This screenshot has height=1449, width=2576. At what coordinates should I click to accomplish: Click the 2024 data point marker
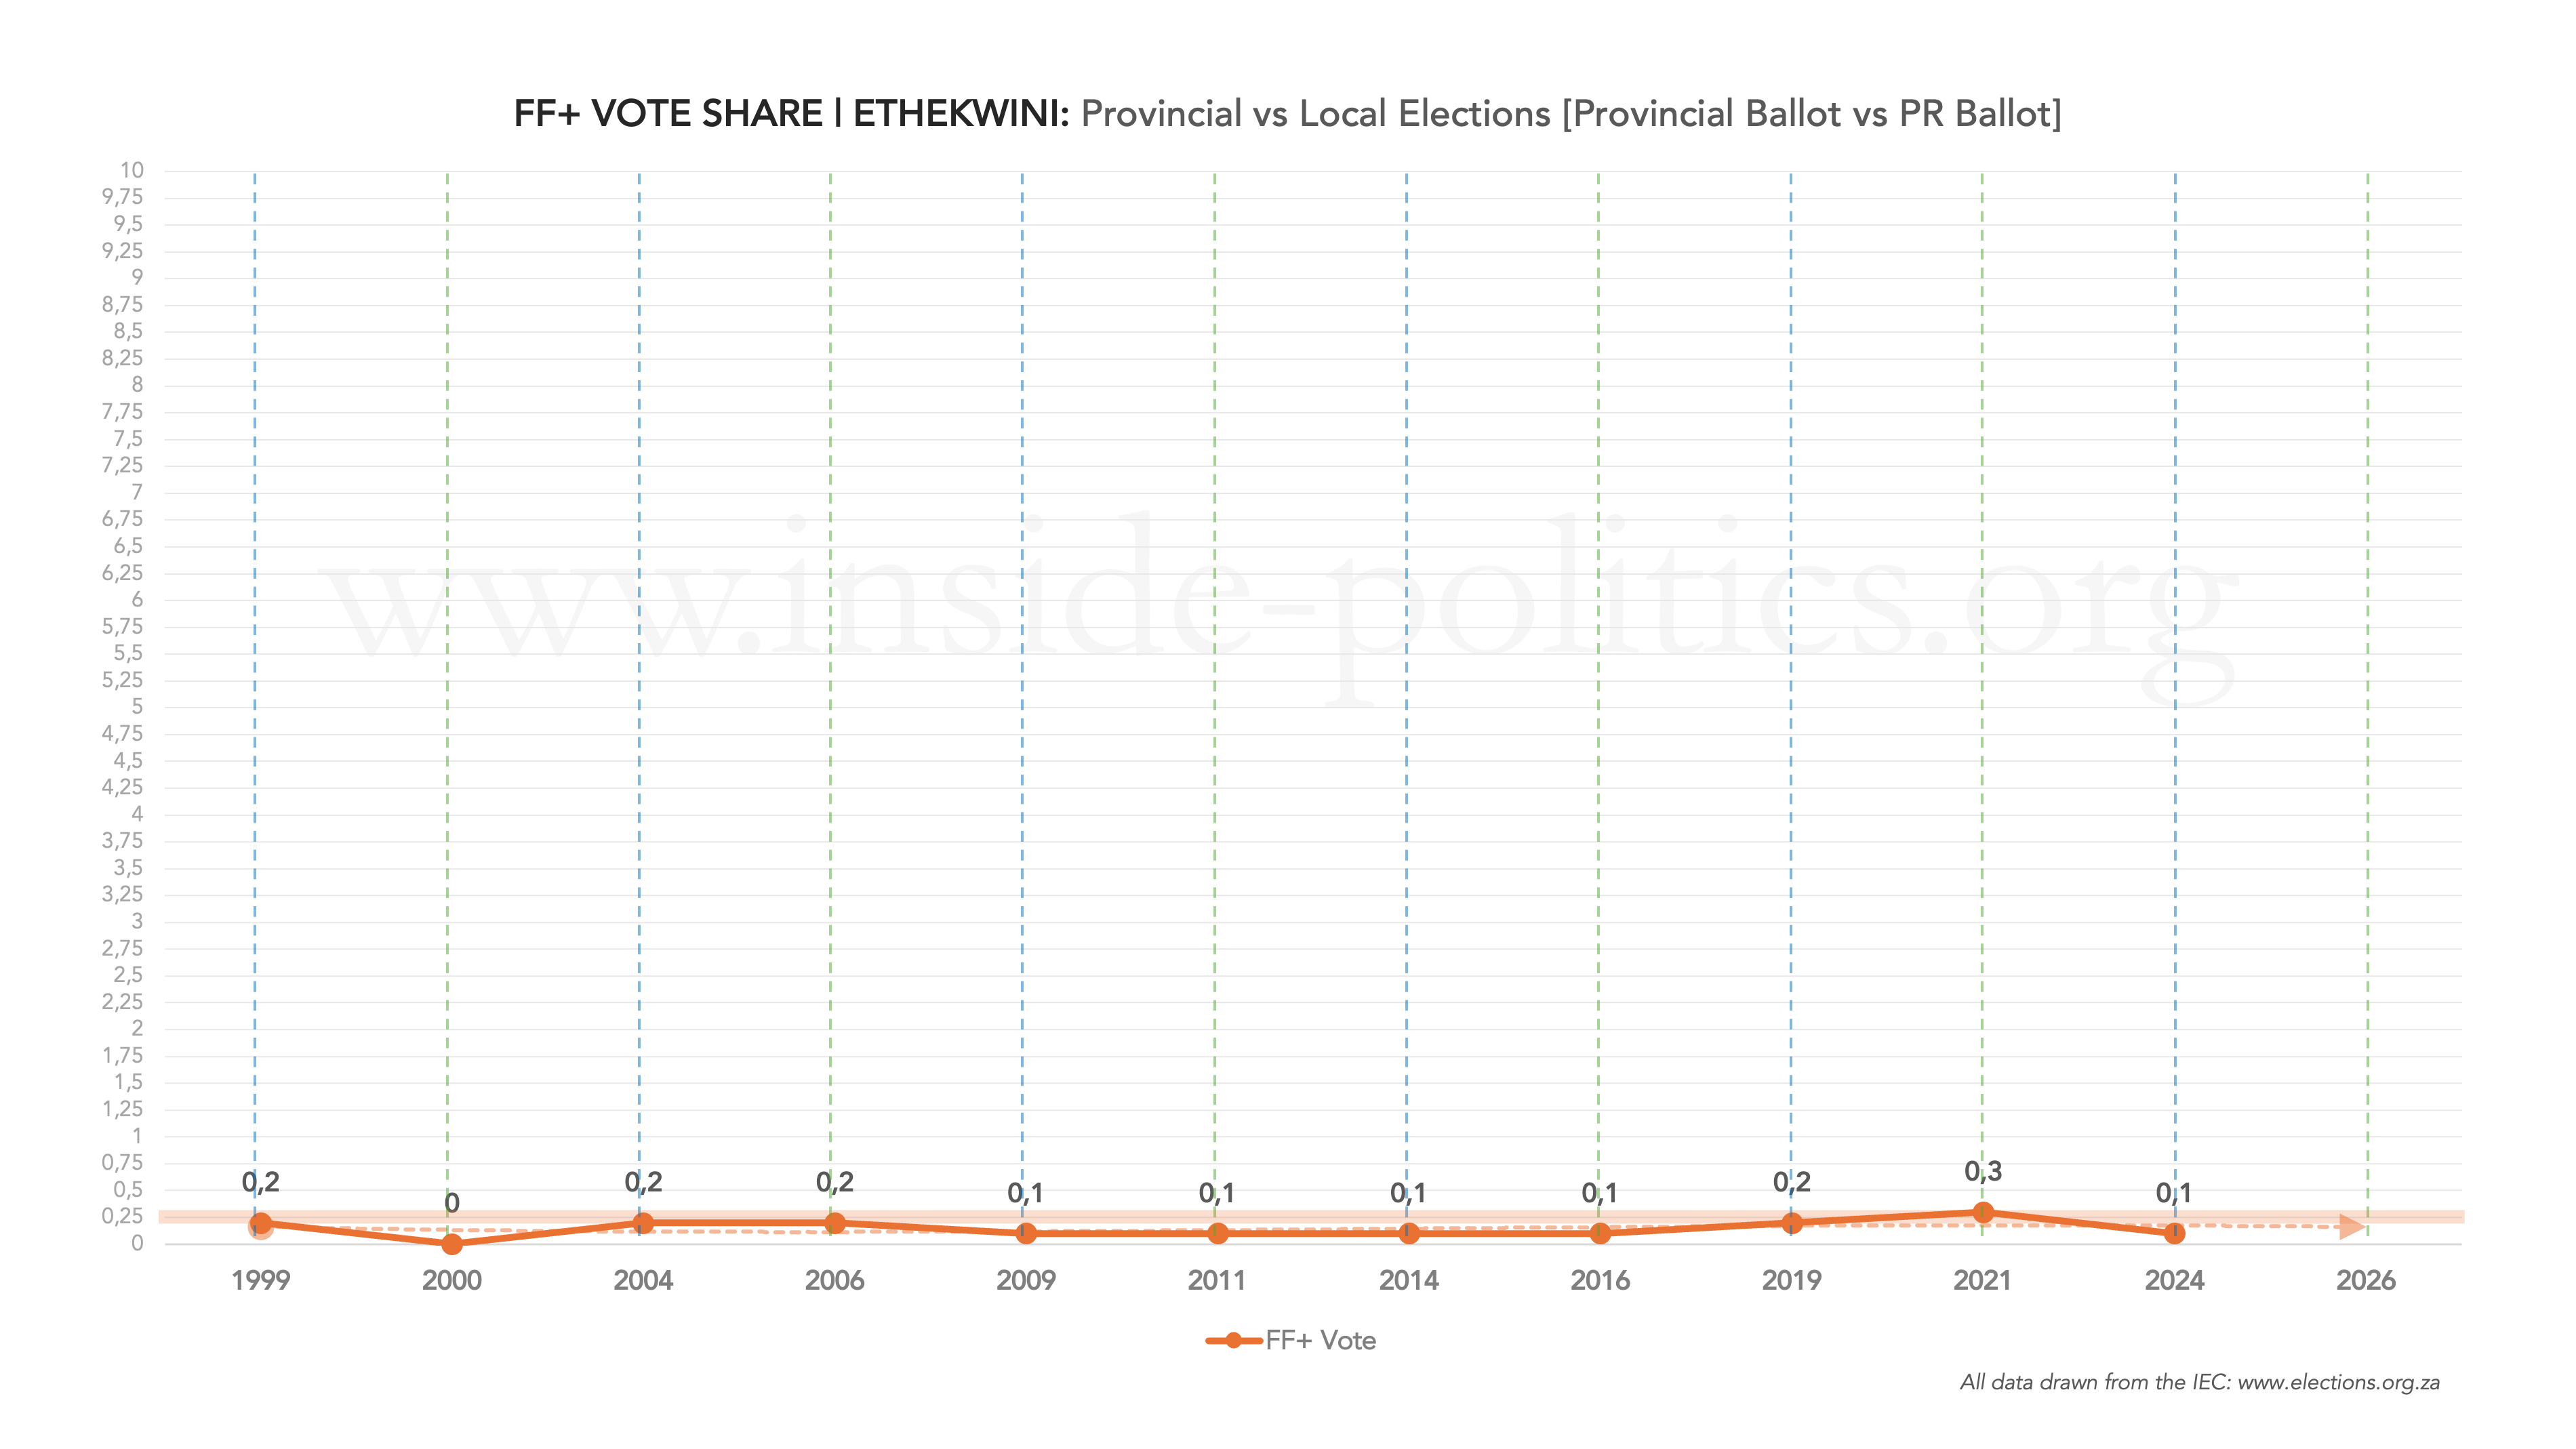(2174, 1234)
